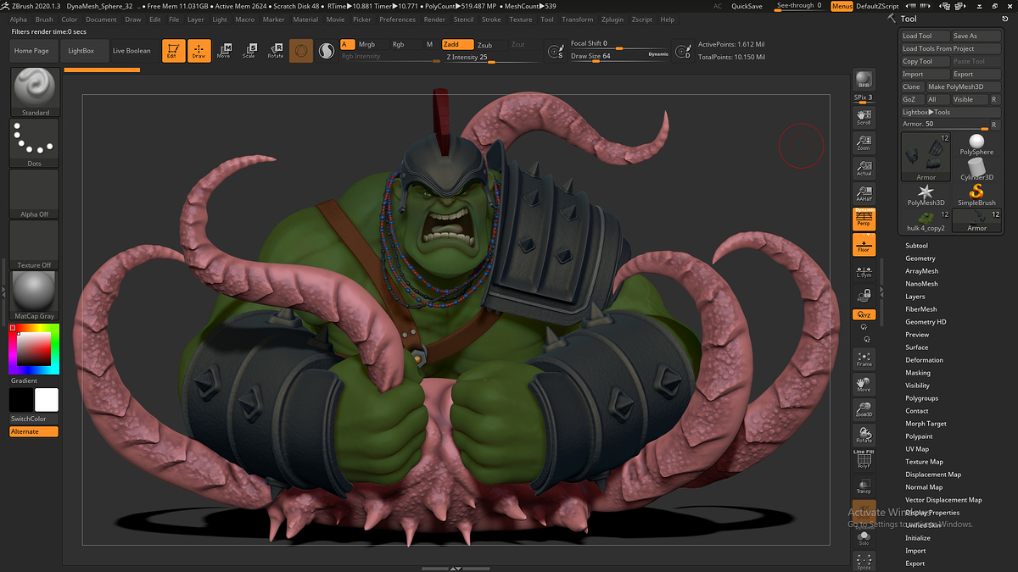The height and width of the screenshot is (572, 1018).
Task: Toggle the Live Boolean button
Action: (131, 51)
